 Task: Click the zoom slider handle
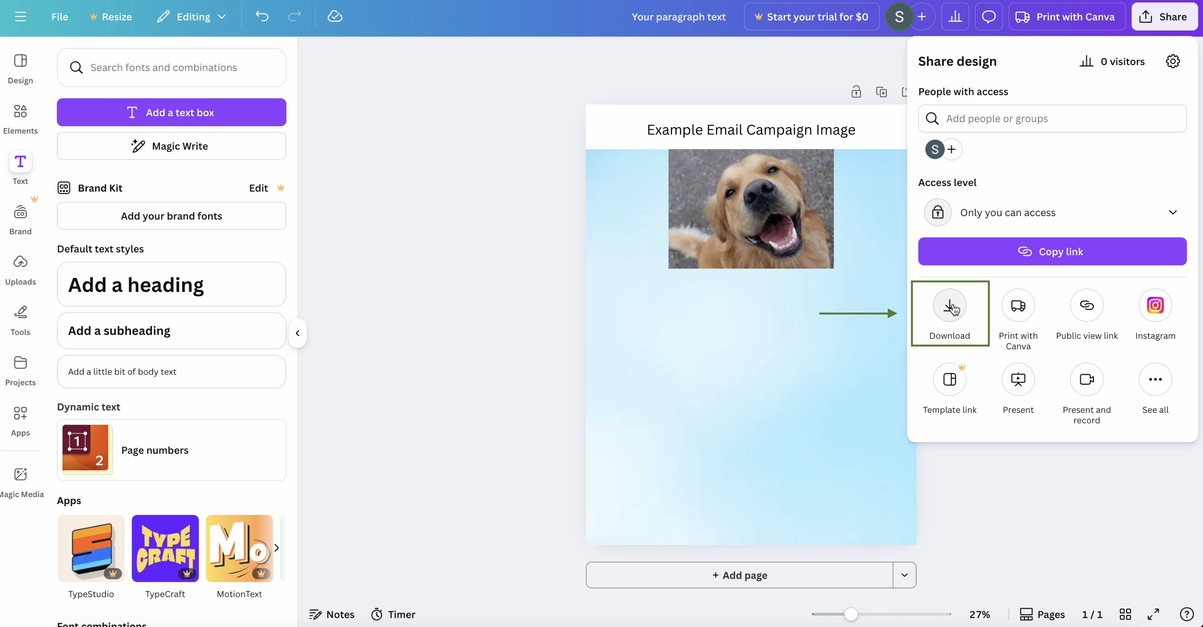(850, 614)
